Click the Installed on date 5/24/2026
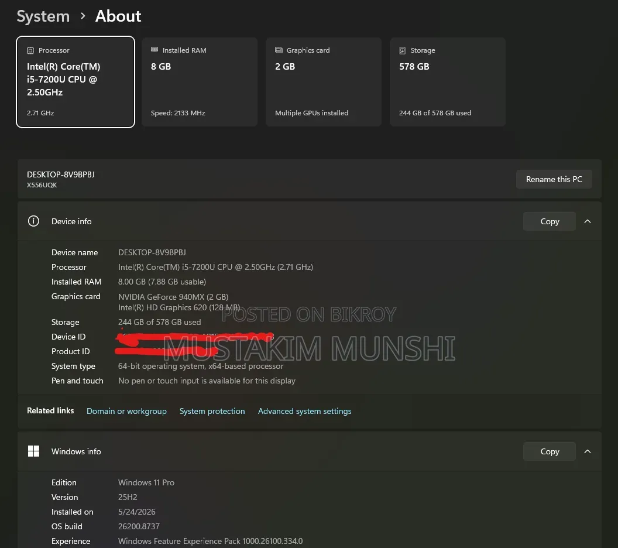The width and height of the screenshot is (618, 548). click(137, 511)
